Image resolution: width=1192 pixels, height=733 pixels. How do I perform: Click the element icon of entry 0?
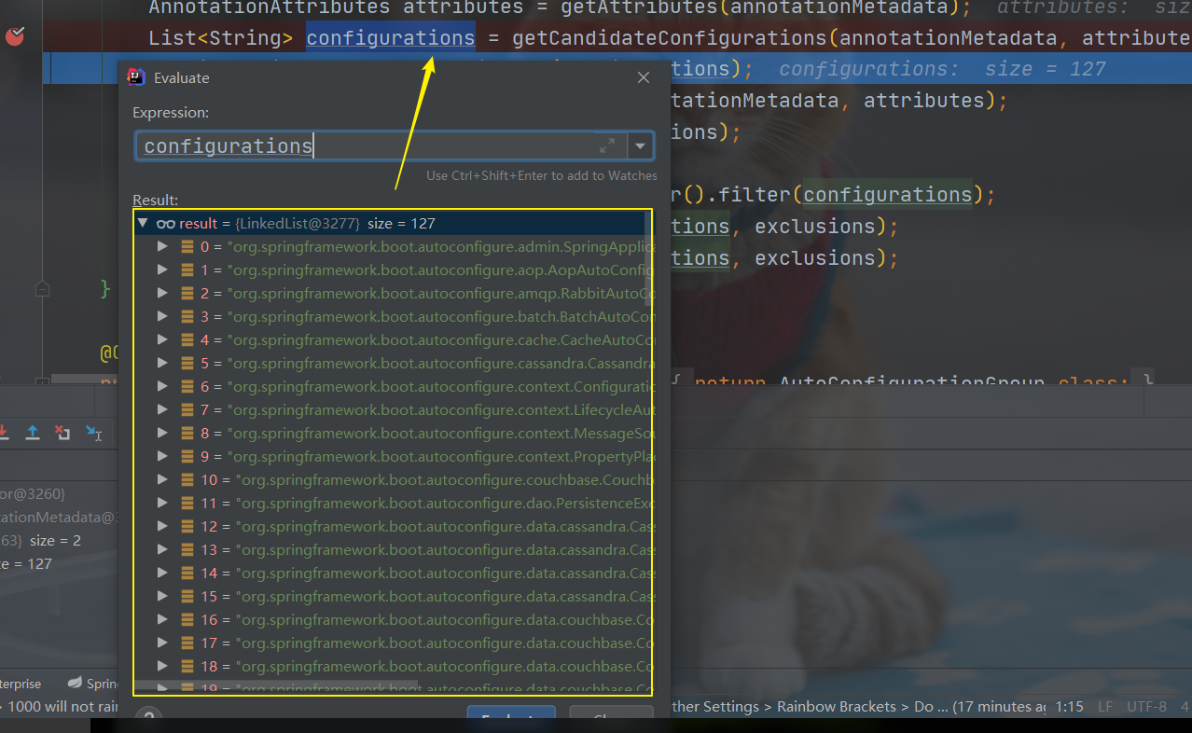click(187, 247)
